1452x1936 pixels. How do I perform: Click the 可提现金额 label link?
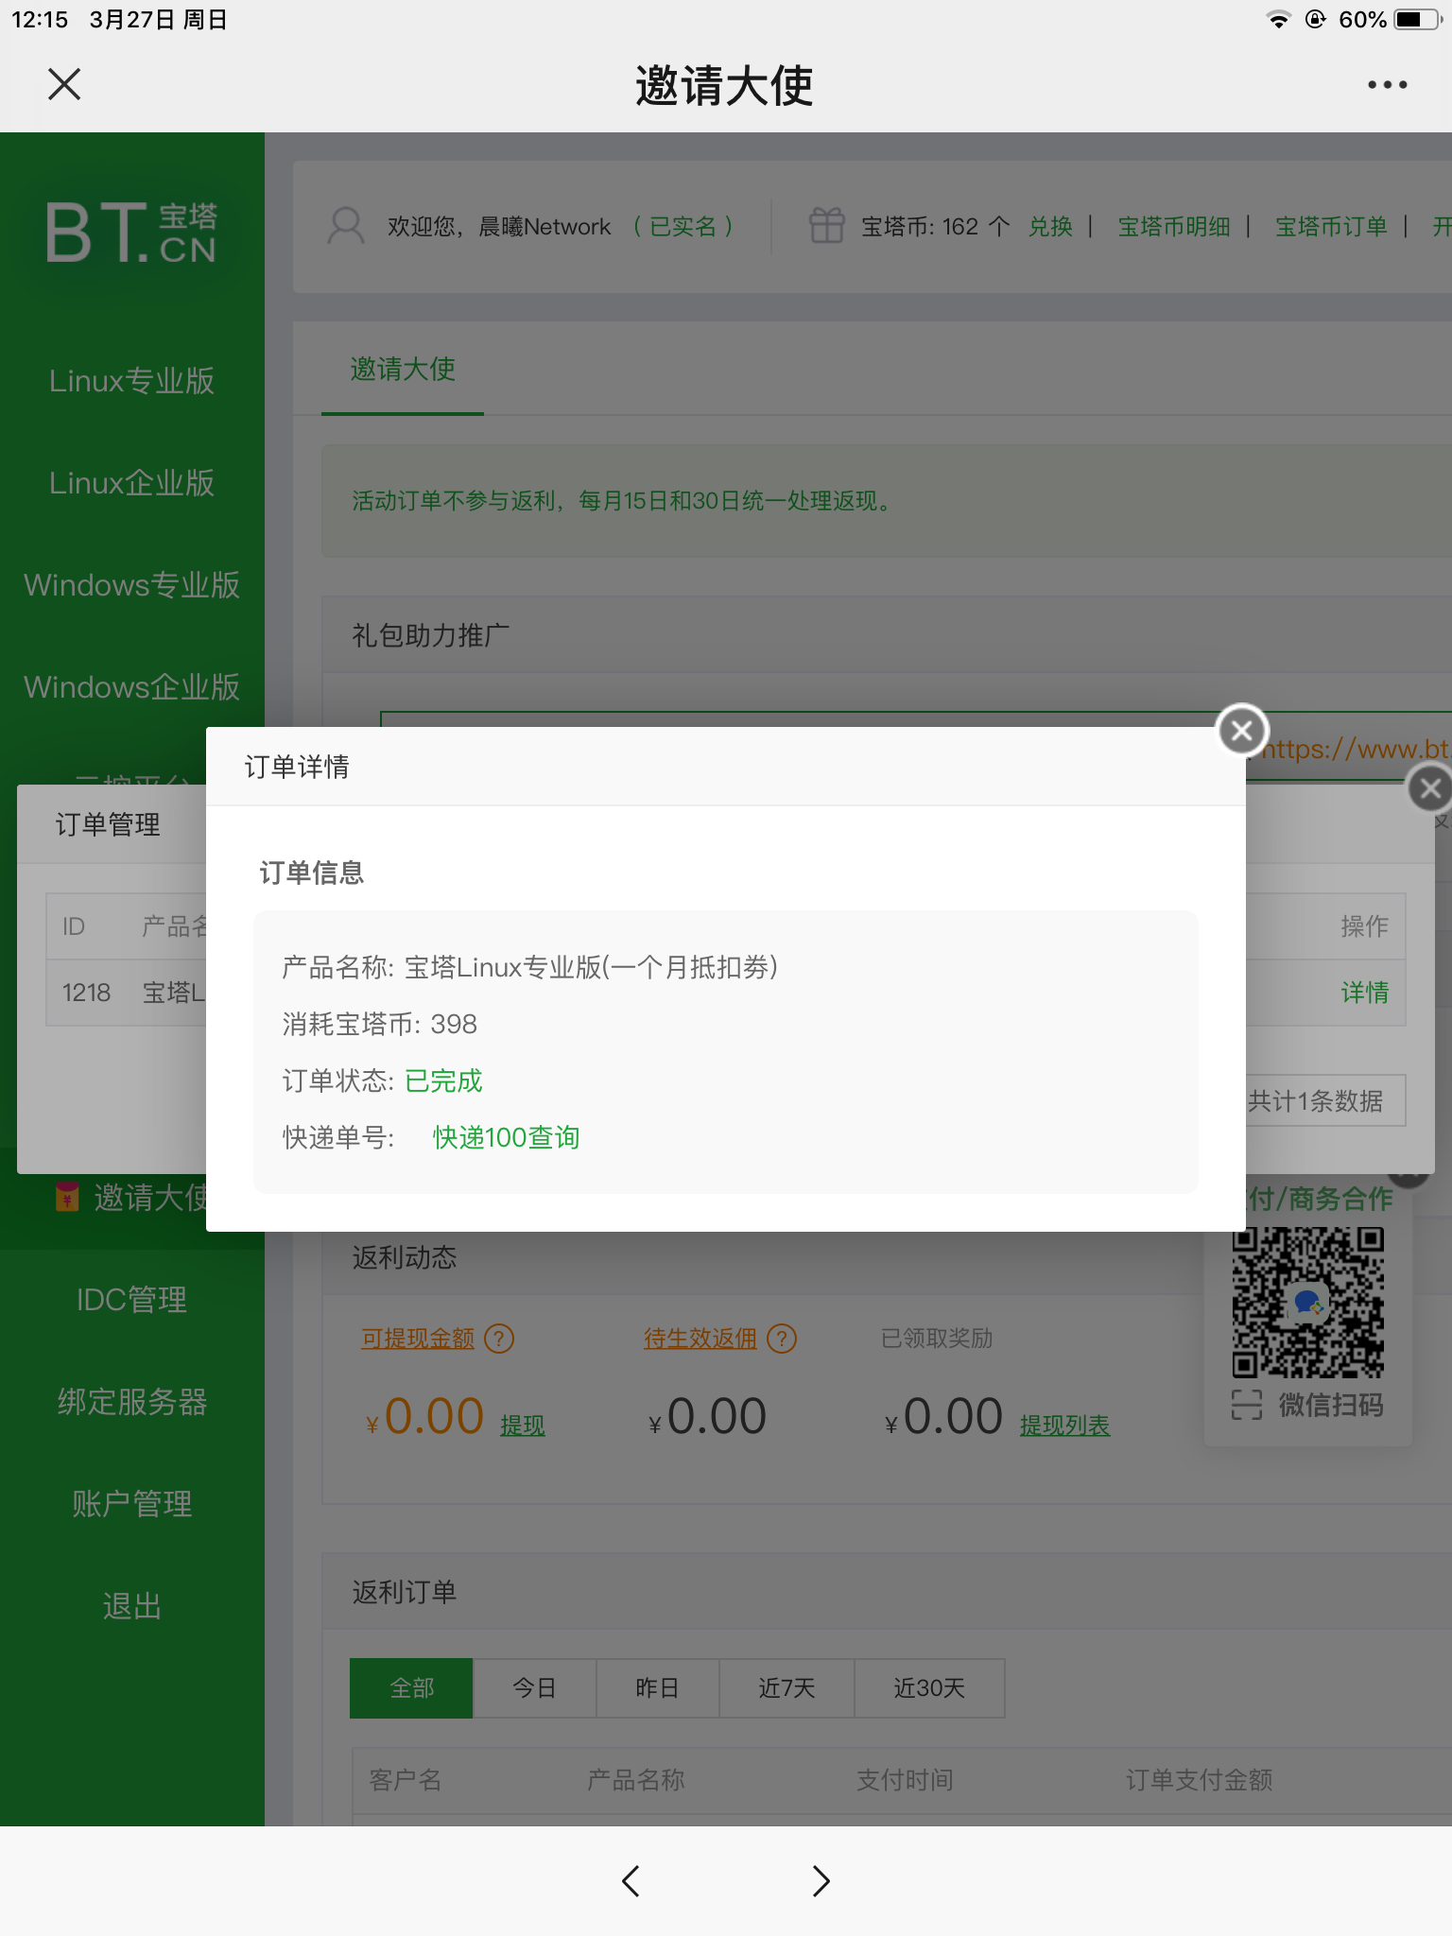point(417,1339)
